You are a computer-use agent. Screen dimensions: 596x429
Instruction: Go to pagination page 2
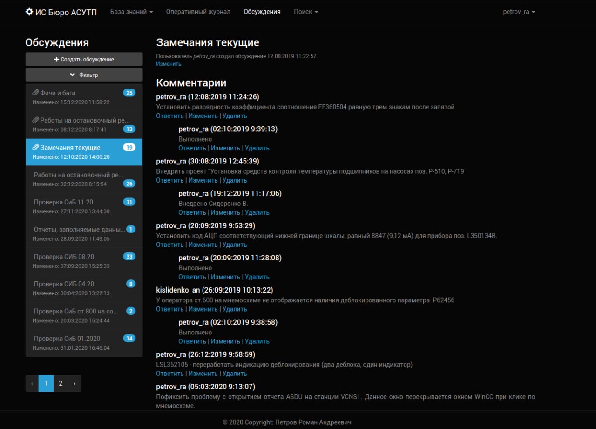pyautogui.click(x=61, y=383)
